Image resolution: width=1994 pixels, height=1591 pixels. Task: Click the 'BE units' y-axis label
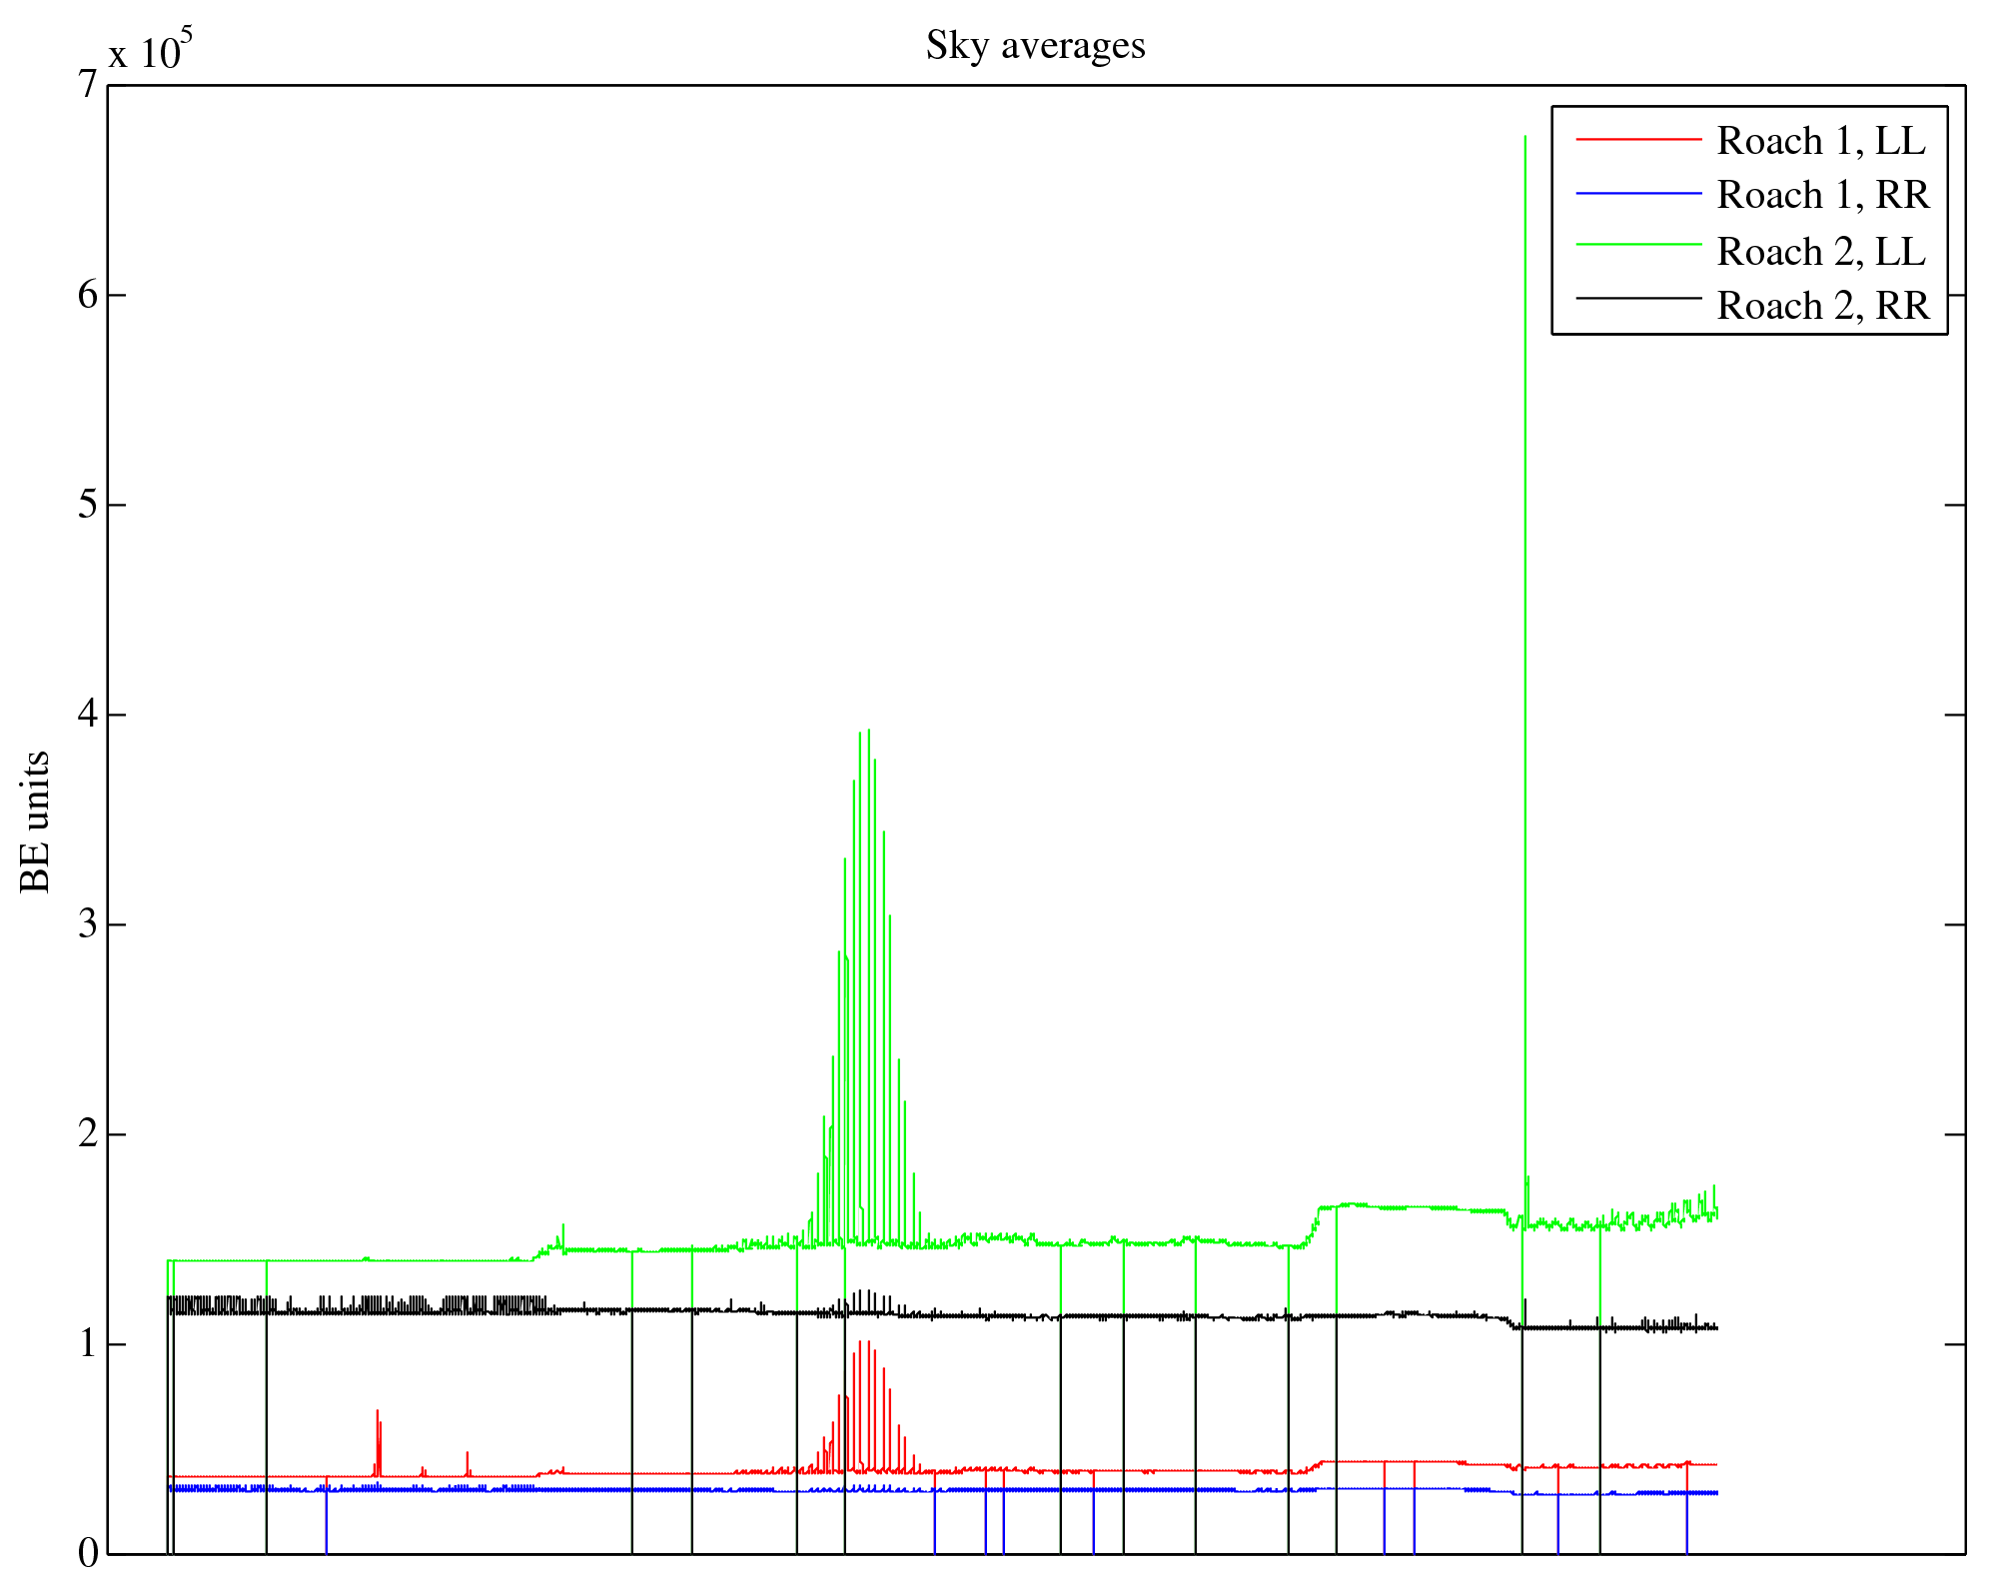point(35,821)
